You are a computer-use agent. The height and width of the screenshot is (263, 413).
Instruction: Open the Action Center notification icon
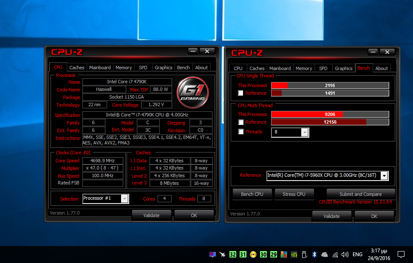coord(401,255)
